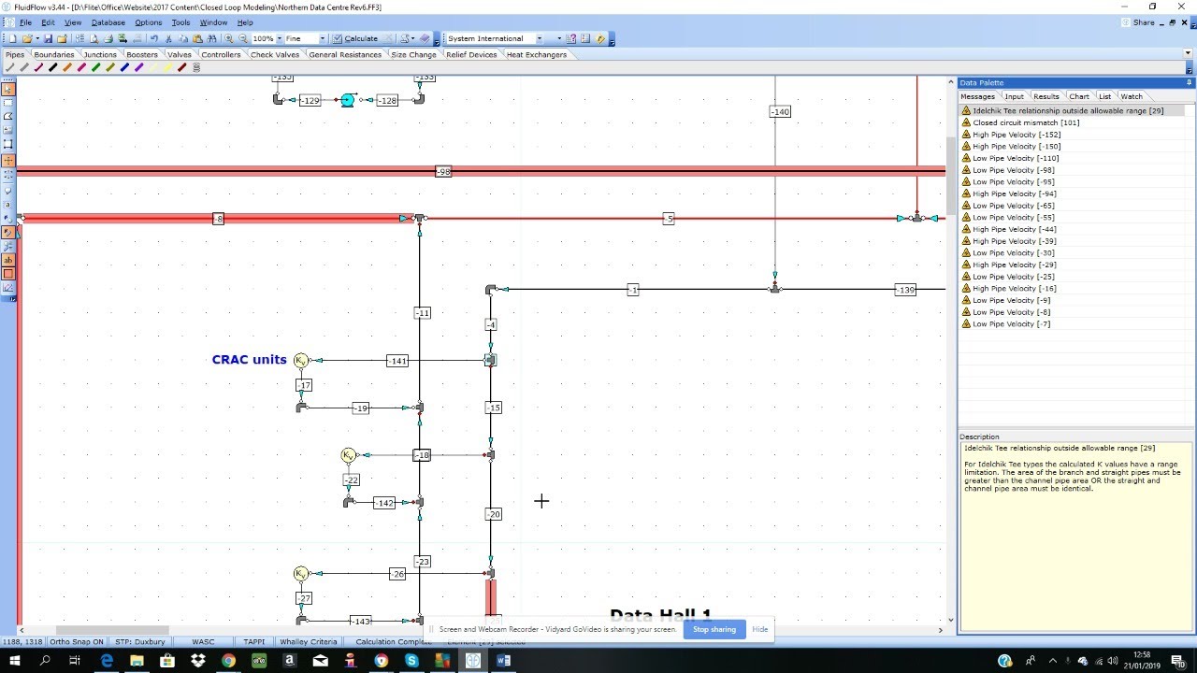Click the Calculate button
The height and width of the screenshot is (673, 1197).
[355, 38]
